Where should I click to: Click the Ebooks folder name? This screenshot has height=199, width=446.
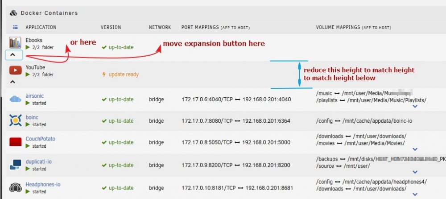[x=34, y=40]
